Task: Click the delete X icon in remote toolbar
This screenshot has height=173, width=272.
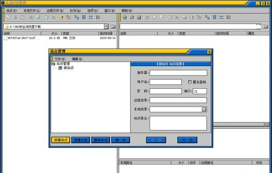Action: click(177, 17)
